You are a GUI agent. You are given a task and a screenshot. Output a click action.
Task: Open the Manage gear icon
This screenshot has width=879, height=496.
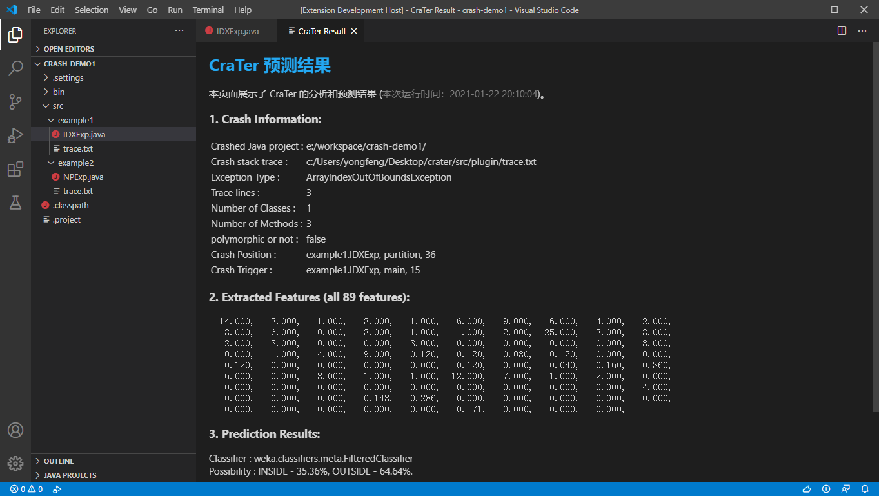coord(15,463)
